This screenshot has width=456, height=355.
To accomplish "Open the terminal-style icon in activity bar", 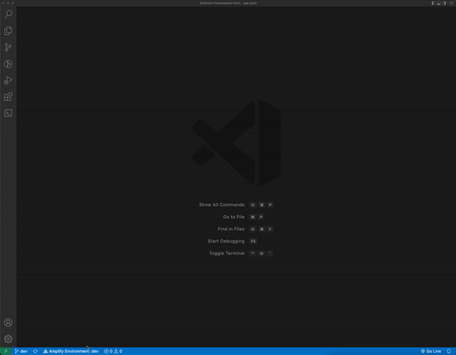I will pos(8,113).
